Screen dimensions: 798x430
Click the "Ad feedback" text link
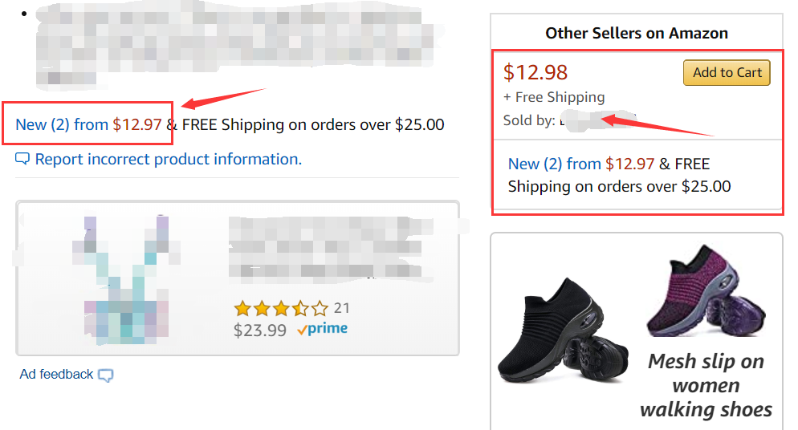tap(56, 374)
